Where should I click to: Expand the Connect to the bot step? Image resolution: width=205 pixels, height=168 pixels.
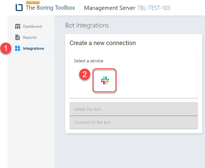(134, 122)
